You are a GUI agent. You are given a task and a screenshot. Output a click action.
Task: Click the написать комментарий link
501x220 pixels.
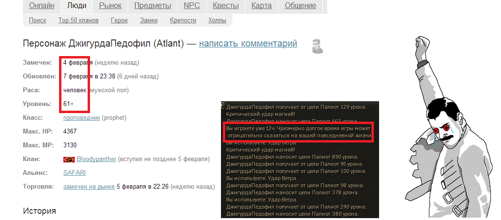coord(248,43)
